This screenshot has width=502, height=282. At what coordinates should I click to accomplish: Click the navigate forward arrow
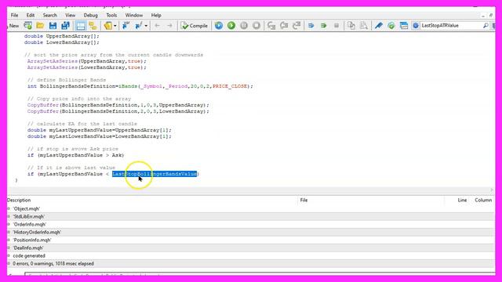[169, 26]
